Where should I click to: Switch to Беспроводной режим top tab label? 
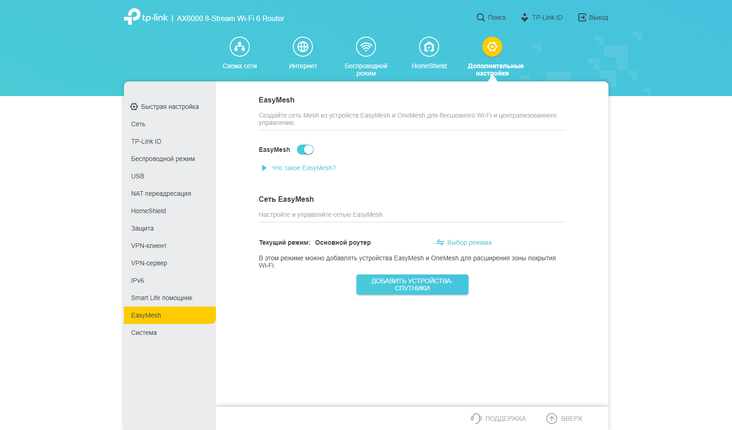[366, 70]
